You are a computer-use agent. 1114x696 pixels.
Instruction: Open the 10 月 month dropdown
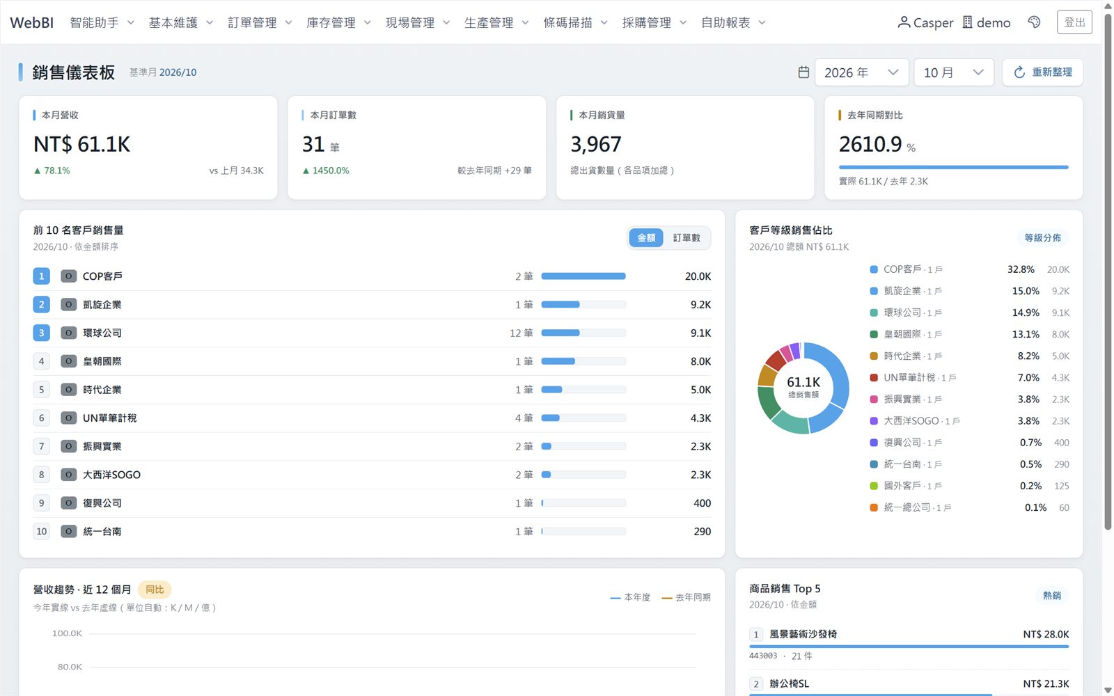point(954,72)
